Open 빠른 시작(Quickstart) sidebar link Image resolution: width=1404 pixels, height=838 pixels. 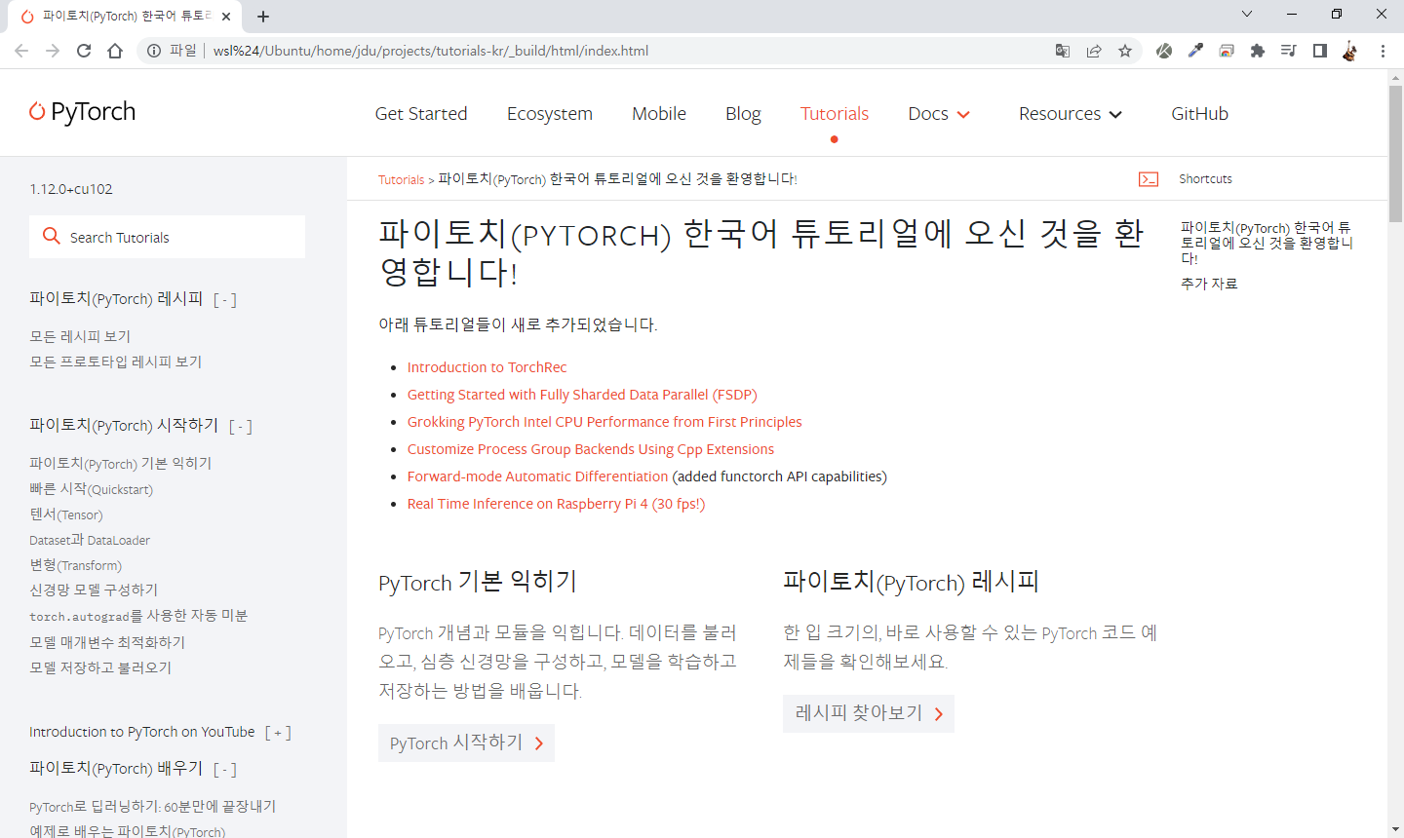click(x=91, y=489)
